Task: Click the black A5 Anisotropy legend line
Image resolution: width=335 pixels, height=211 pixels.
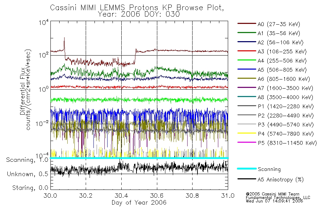Action: [247, 179]
